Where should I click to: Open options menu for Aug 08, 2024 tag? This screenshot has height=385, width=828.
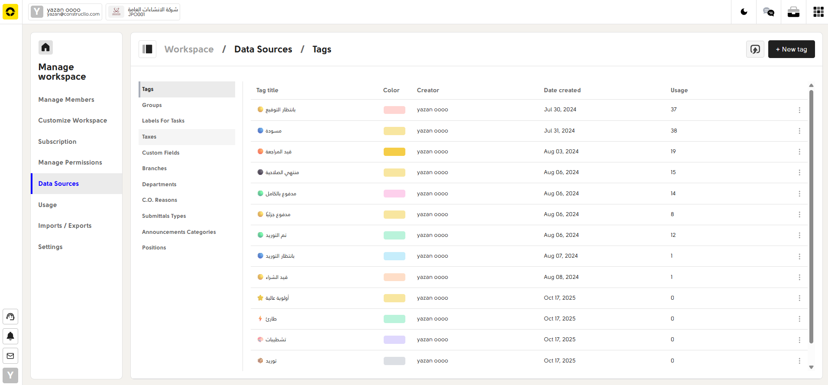[x=799, y=277]
